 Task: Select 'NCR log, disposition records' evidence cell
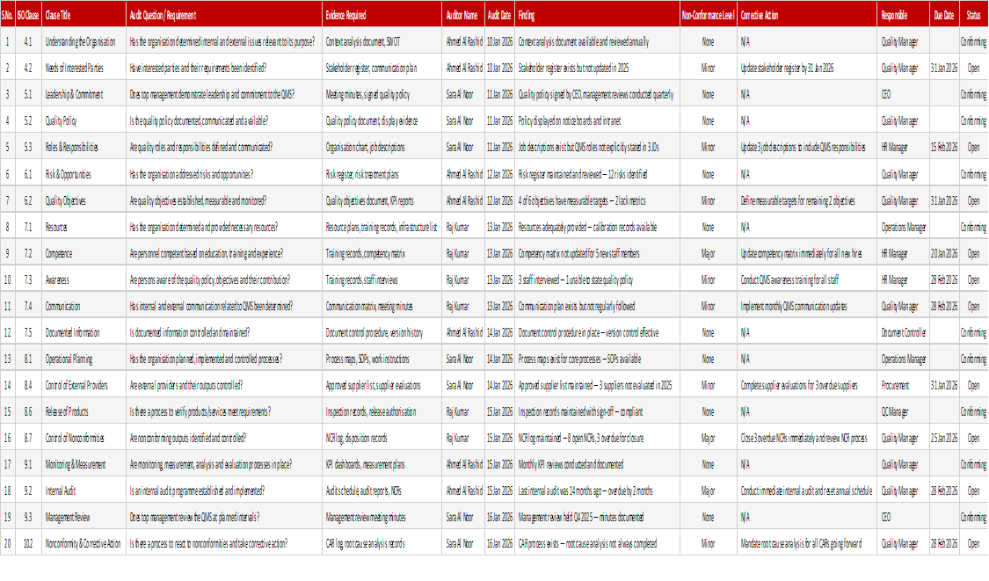tap(382, 438)
